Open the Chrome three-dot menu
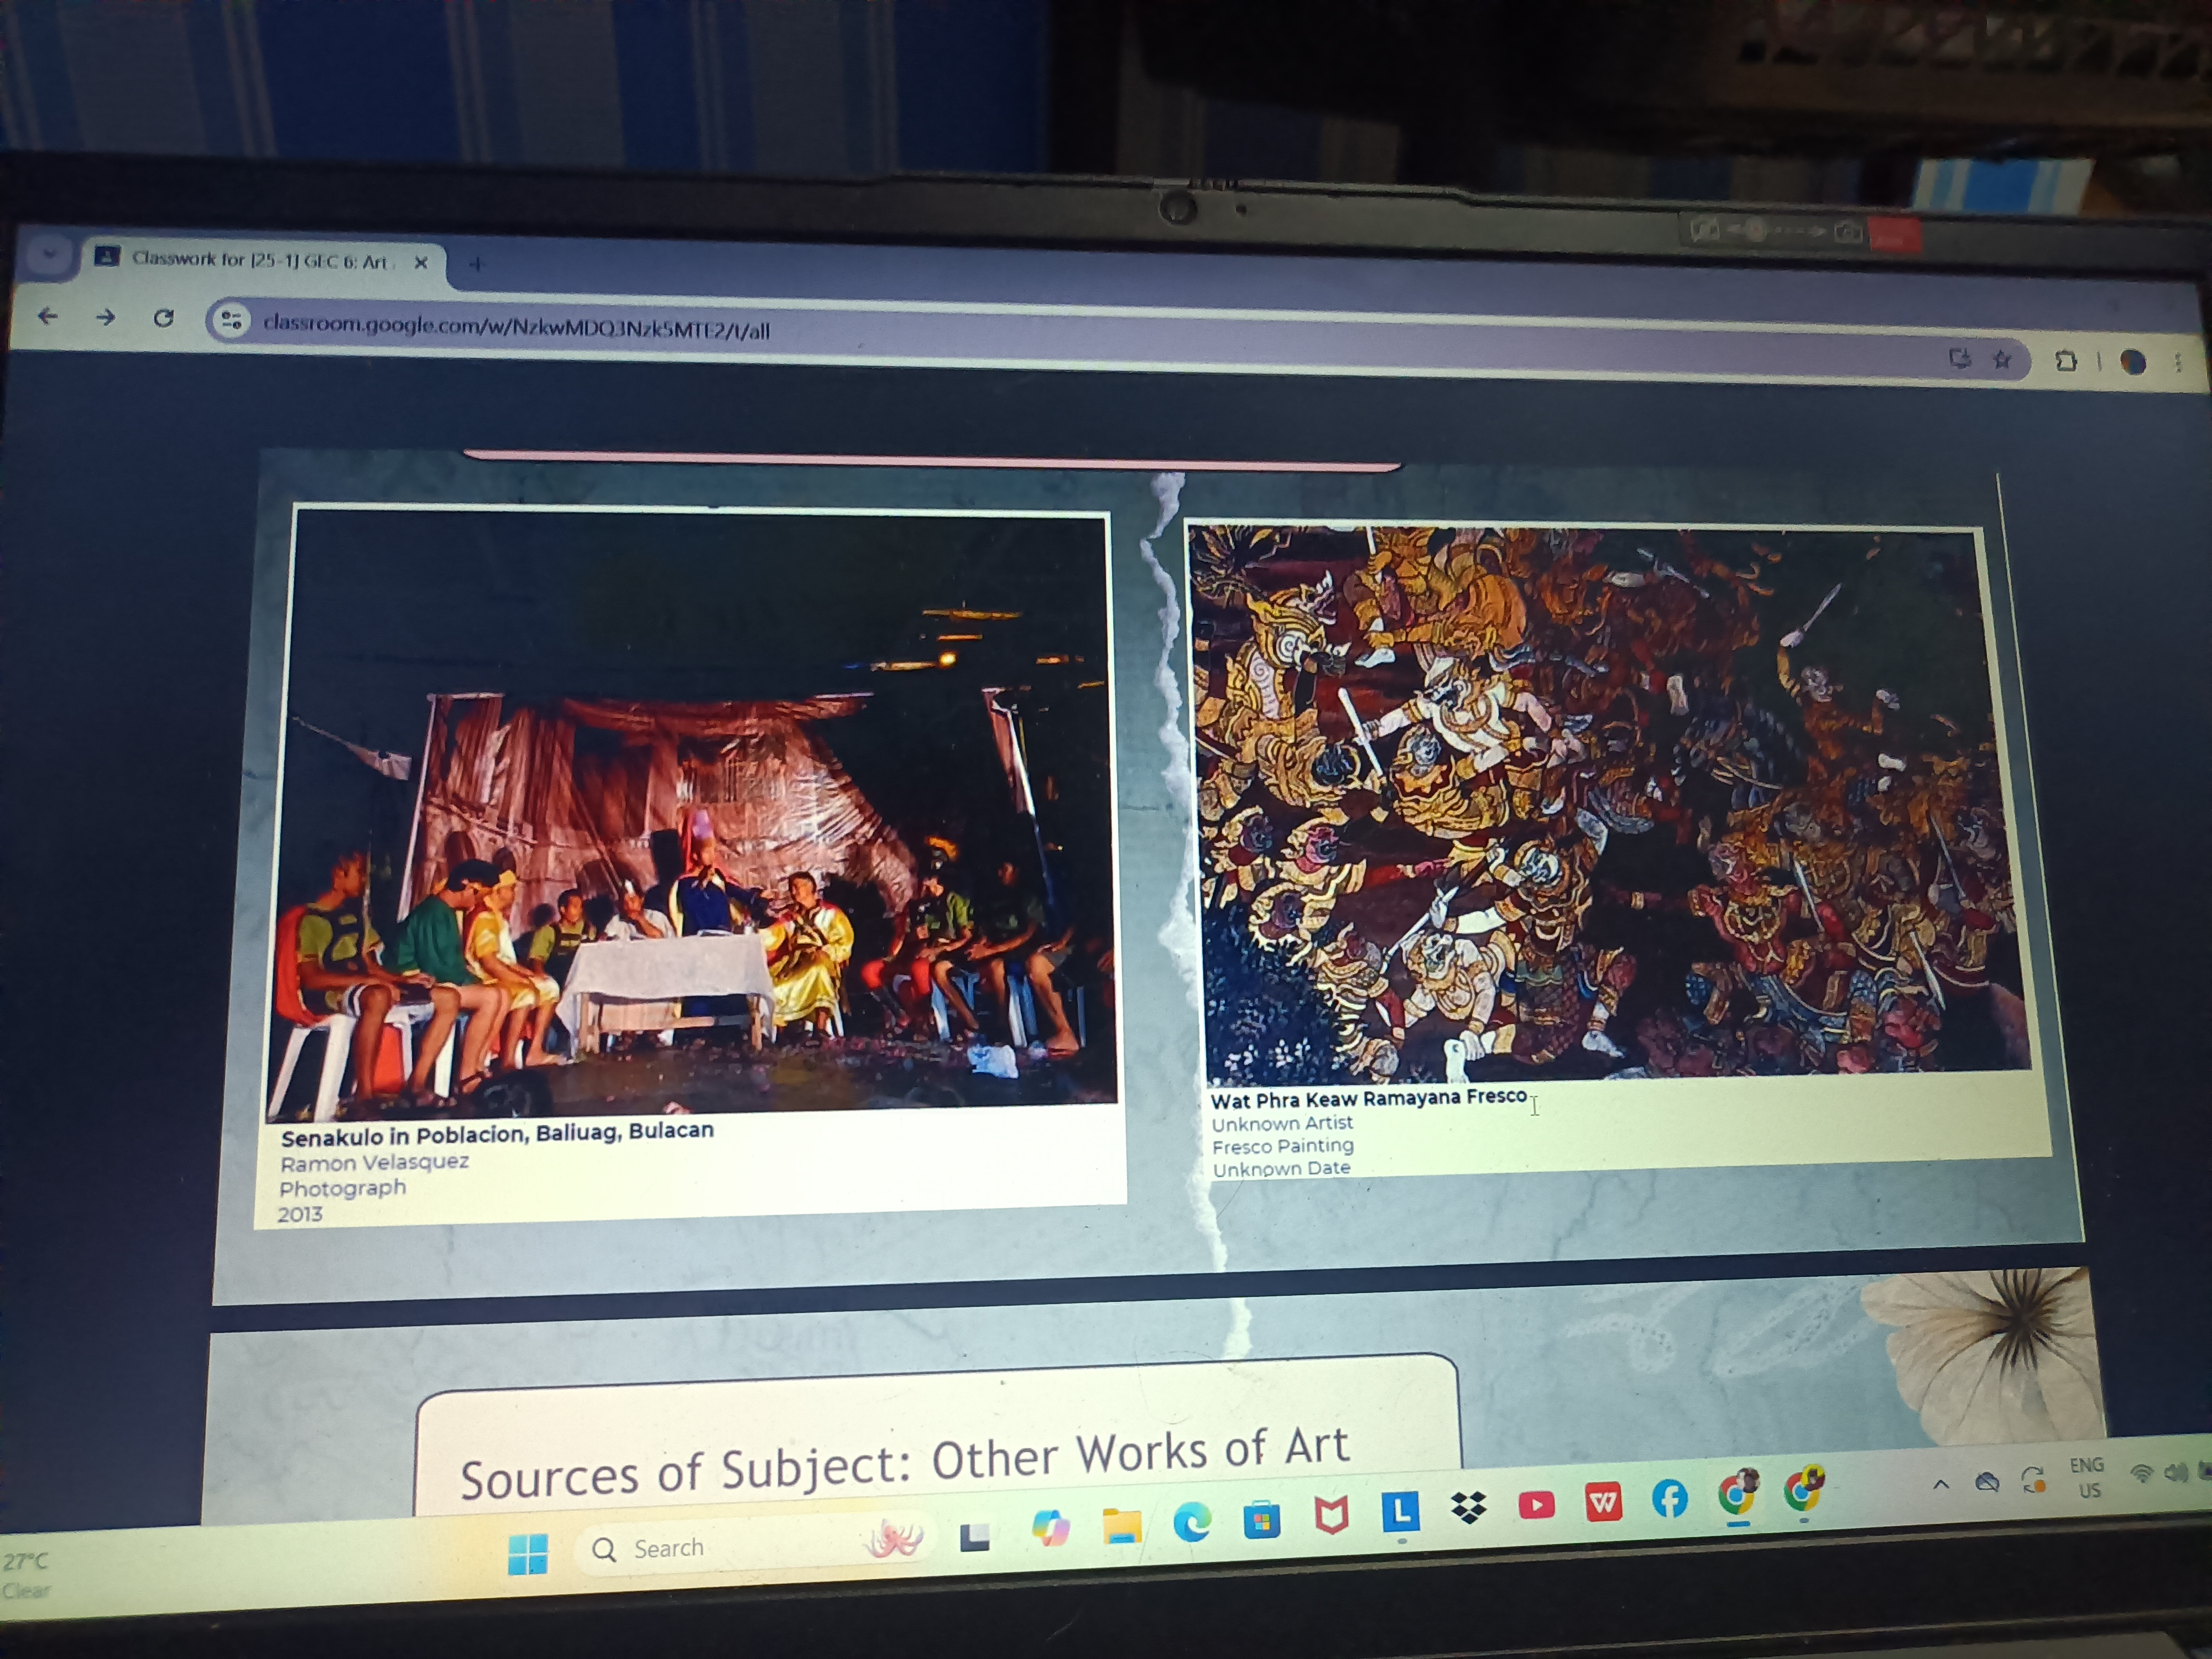Viewport: 2212px width, 1659px height. [x=2178, y=363]
